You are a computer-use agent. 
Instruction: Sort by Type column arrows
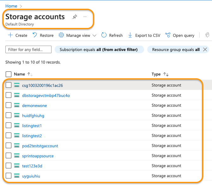(x=166, y=74)
